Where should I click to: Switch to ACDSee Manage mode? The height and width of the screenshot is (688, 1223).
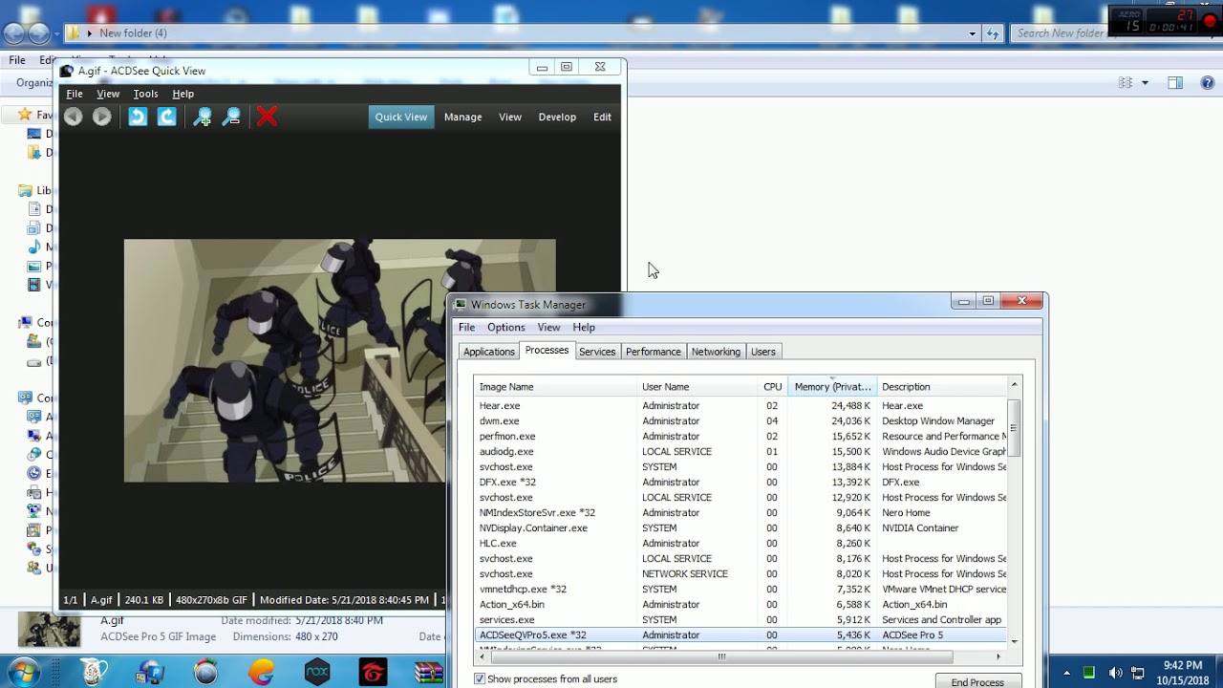point(463,117)
